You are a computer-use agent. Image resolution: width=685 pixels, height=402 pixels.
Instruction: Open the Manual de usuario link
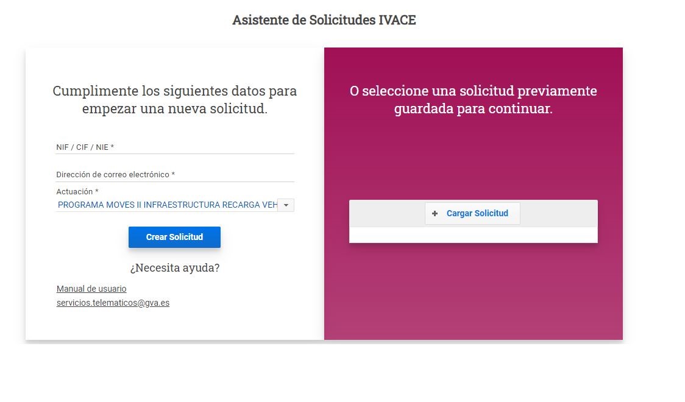91,289
